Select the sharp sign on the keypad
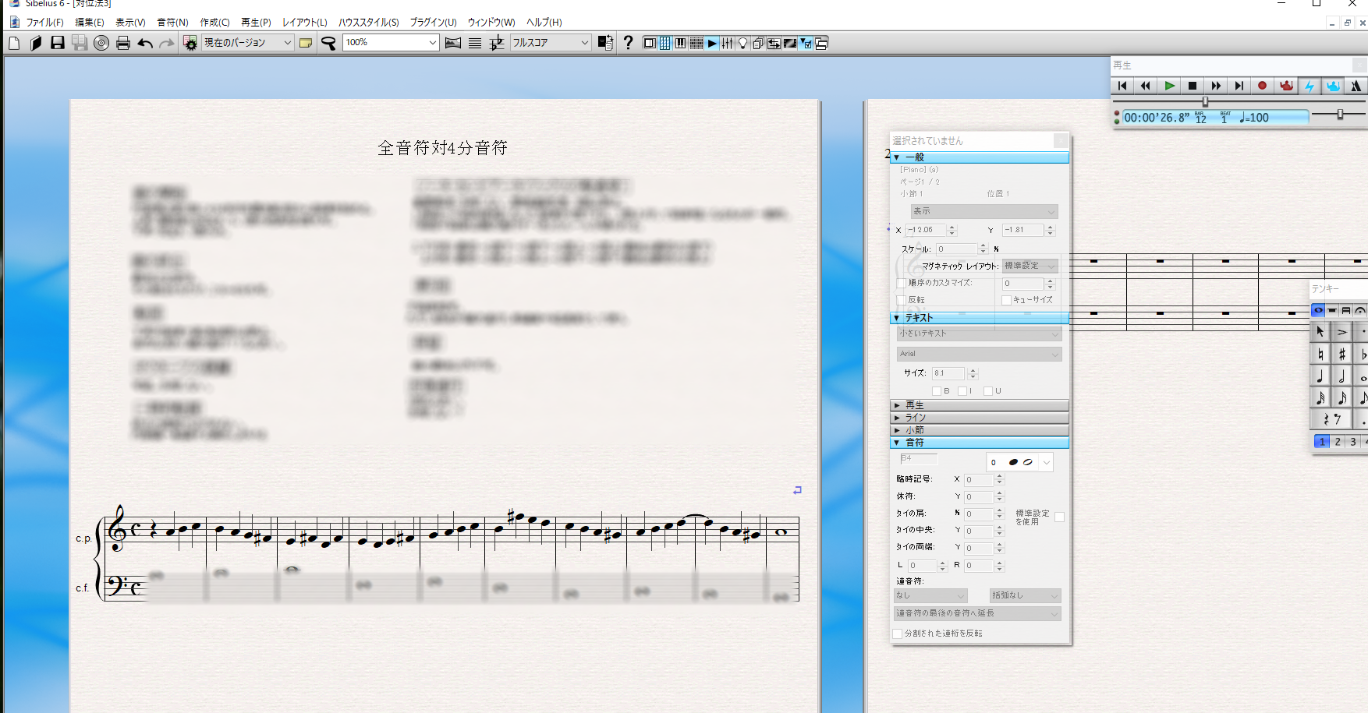The width and height of the screenshot is (1368, 713). tap(1342, 354)
